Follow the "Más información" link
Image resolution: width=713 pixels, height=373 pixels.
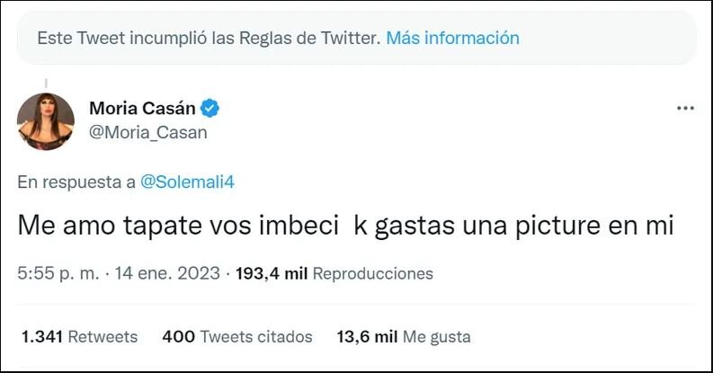tap(452, 39)
